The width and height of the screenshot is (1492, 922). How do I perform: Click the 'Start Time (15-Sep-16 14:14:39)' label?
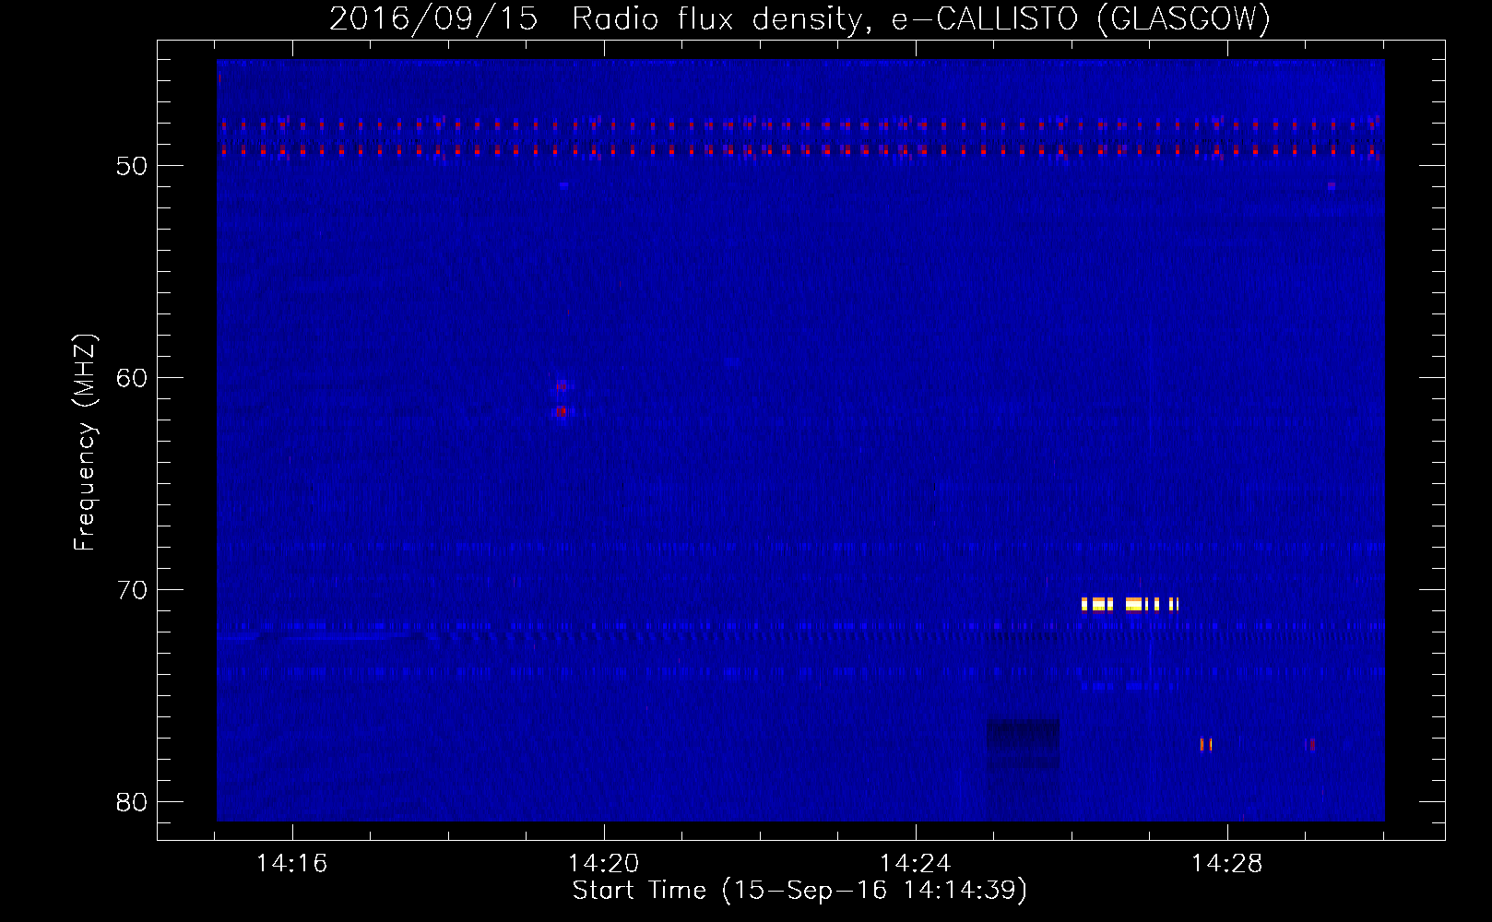pyautogui.click(x=799, y=891)
